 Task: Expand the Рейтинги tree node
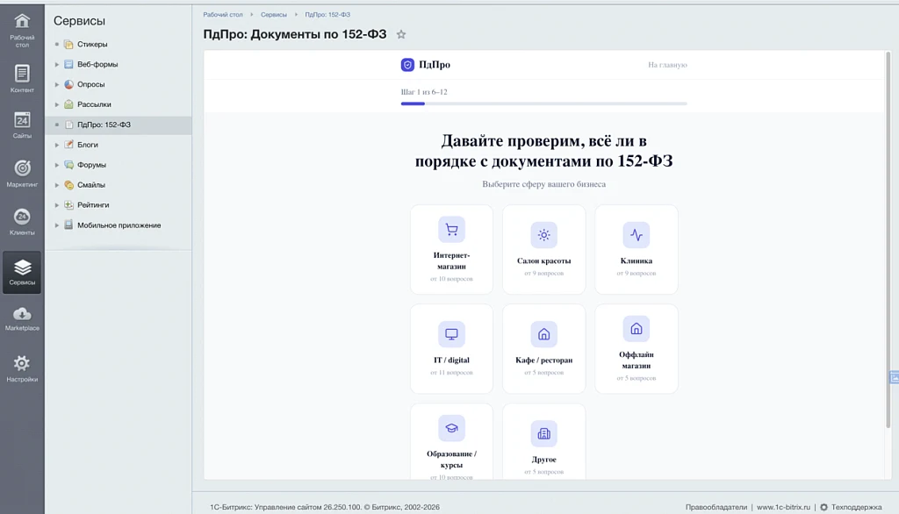pyautogui.click(x=57, y=204)
